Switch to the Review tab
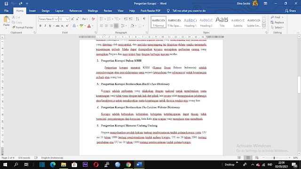 (x=108, y=11)
